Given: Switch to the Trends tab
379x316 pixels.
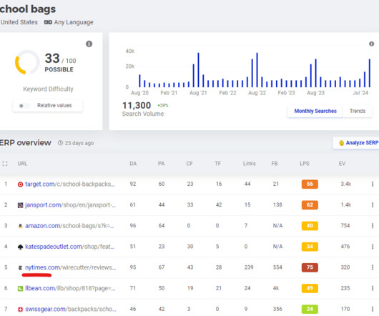Looking at the screenshot, I should (x=358, y=111).
